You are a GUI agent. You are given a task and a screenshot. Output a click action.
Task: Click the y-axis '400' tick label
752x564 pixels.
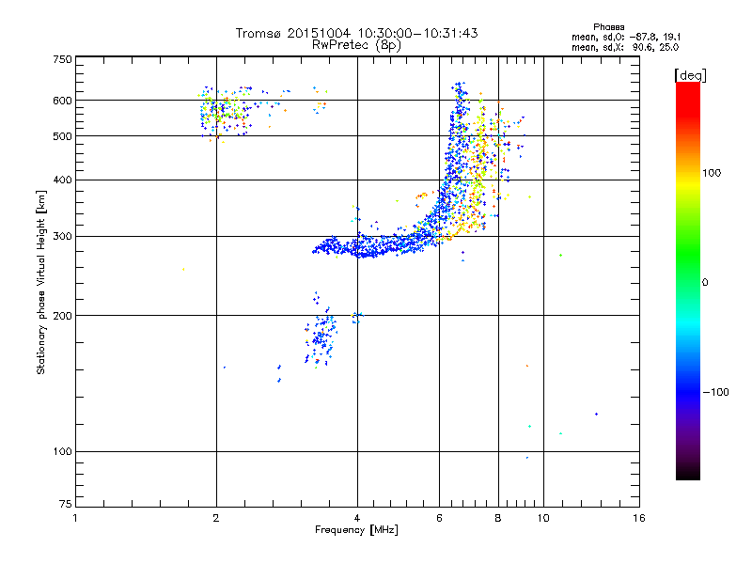coord(62,180)
